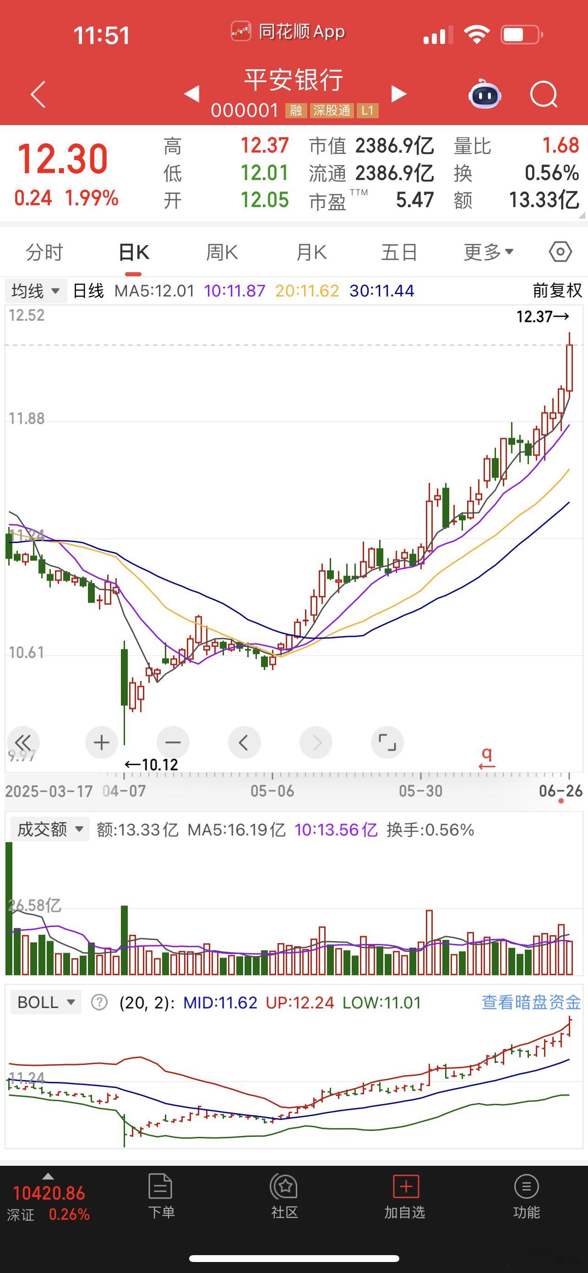Viewport: 588px width, 1273px height.
Task: Tap the red q marker on chart
Action: tap(487, 758)
